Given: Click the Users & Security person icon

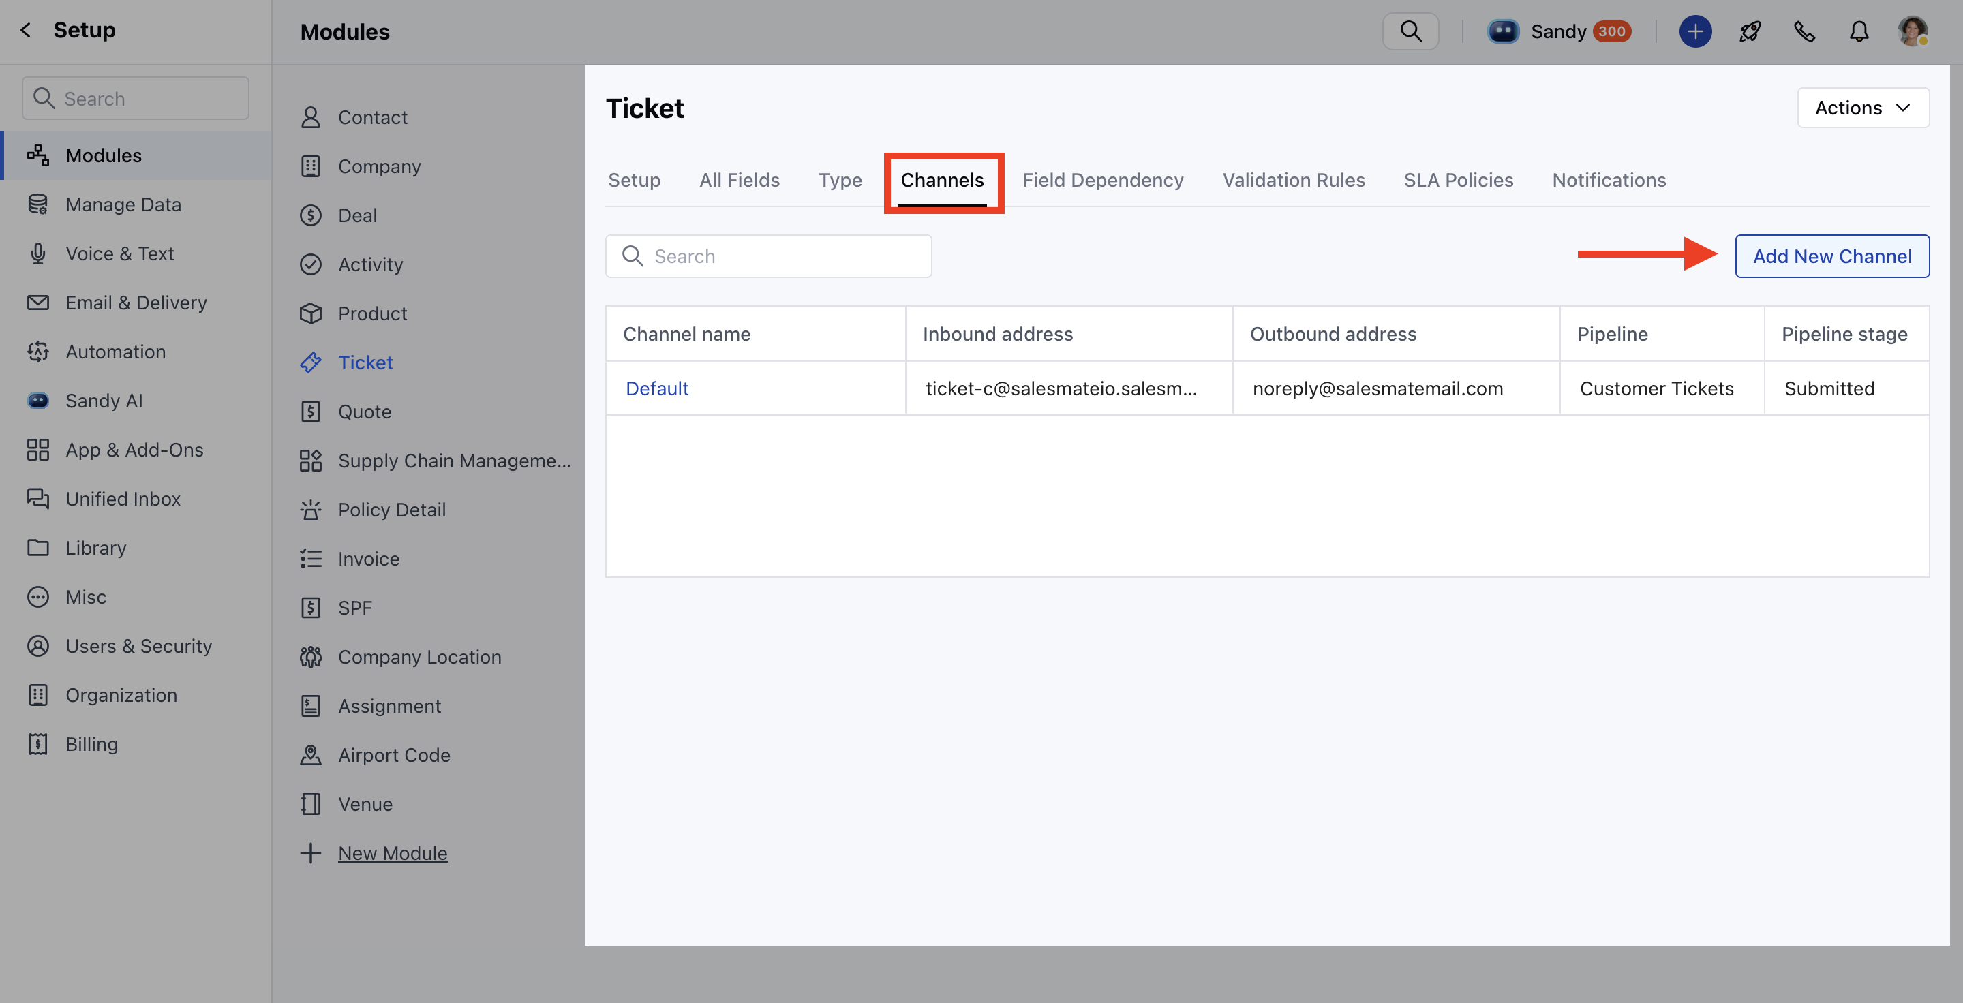Looking at the screenshot, I should tap(38, 646).
